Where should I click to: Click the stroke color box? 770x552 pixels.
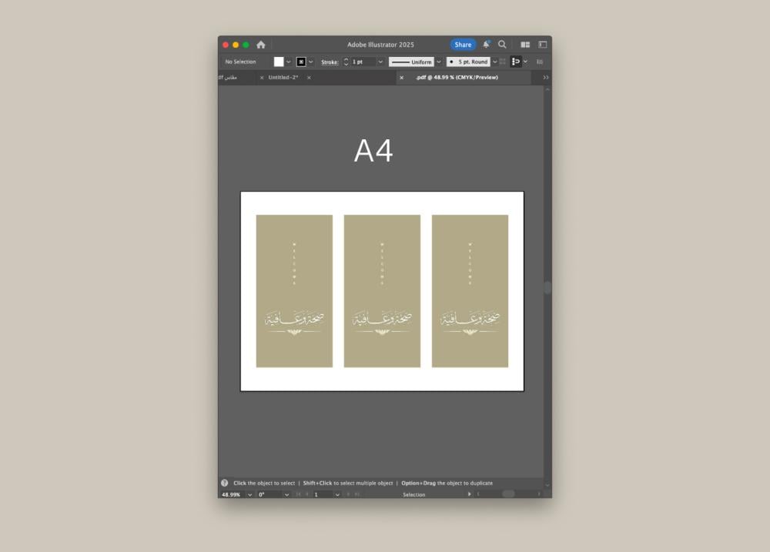pyautogui.click(x=301, y=62)
